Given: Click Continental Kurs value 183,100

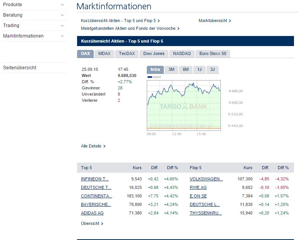Looking at the screenshot, I should (x=134, y=196).
